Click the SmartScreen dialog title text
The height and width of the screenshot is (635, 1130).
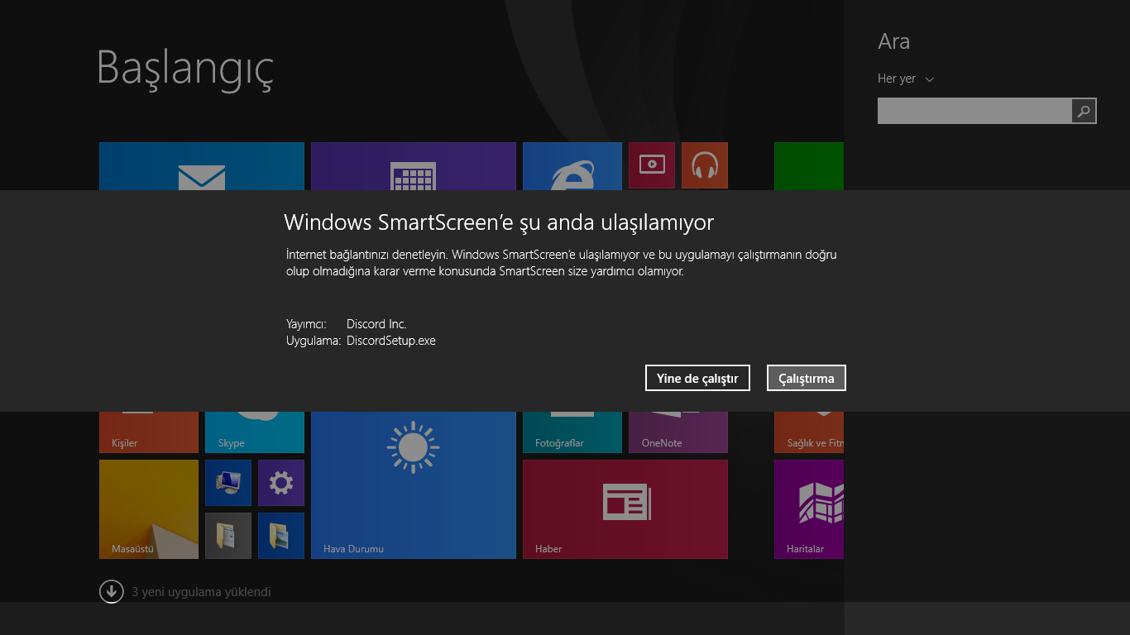(499, 222)
